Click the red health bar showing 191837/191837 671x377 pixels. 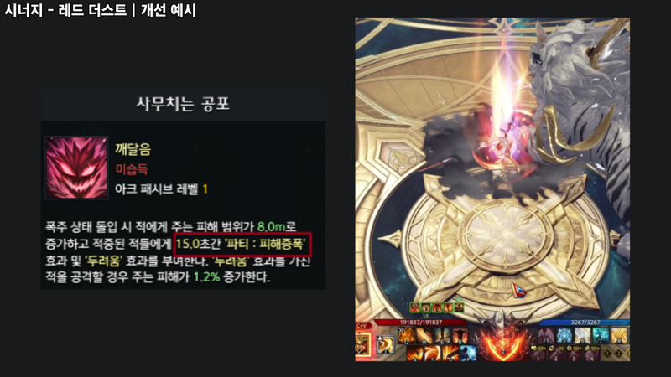tap(421, 323)
